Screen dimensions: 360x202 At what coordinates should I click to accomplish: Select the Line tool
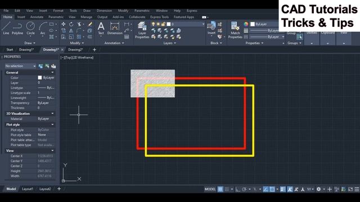coord(6,28)
